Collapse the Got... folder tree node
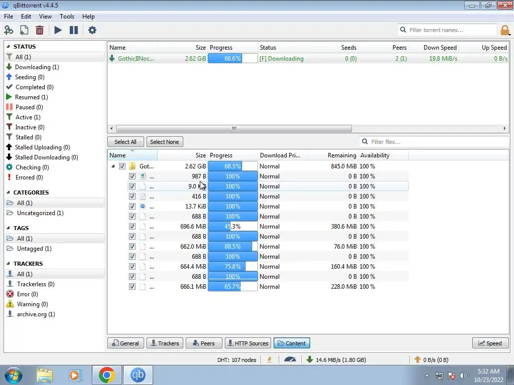 pyautogui.click(x=113, y=166)
